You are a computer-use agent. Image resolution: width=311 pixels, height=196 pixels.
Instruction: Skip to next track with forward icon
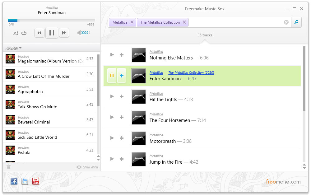pyautogui.click(x=64, y=33)
